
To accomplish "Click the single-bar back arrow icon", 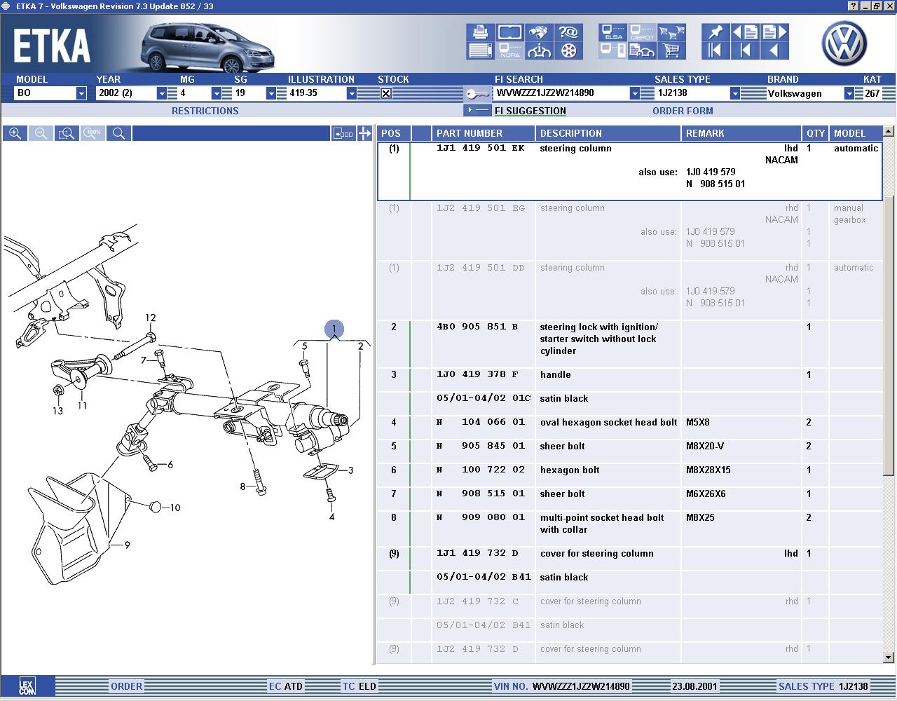I will 745,50.
